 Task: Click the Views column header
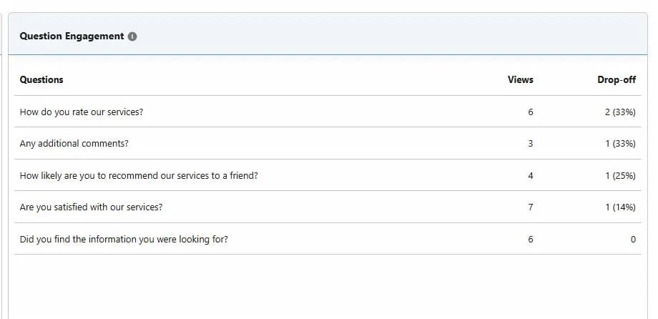tap(521, 79)
